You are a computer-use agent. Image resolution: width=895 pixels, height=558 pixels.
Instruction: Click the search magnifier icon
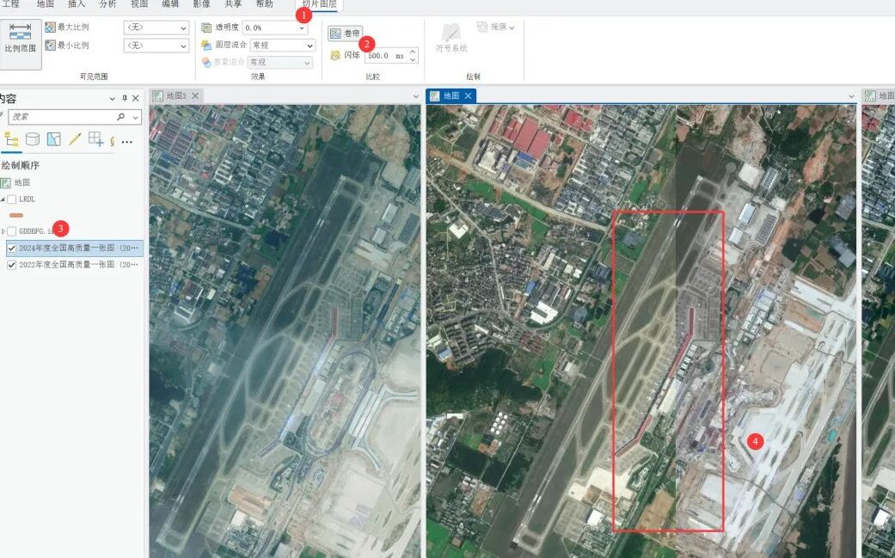tap(121, 116)
